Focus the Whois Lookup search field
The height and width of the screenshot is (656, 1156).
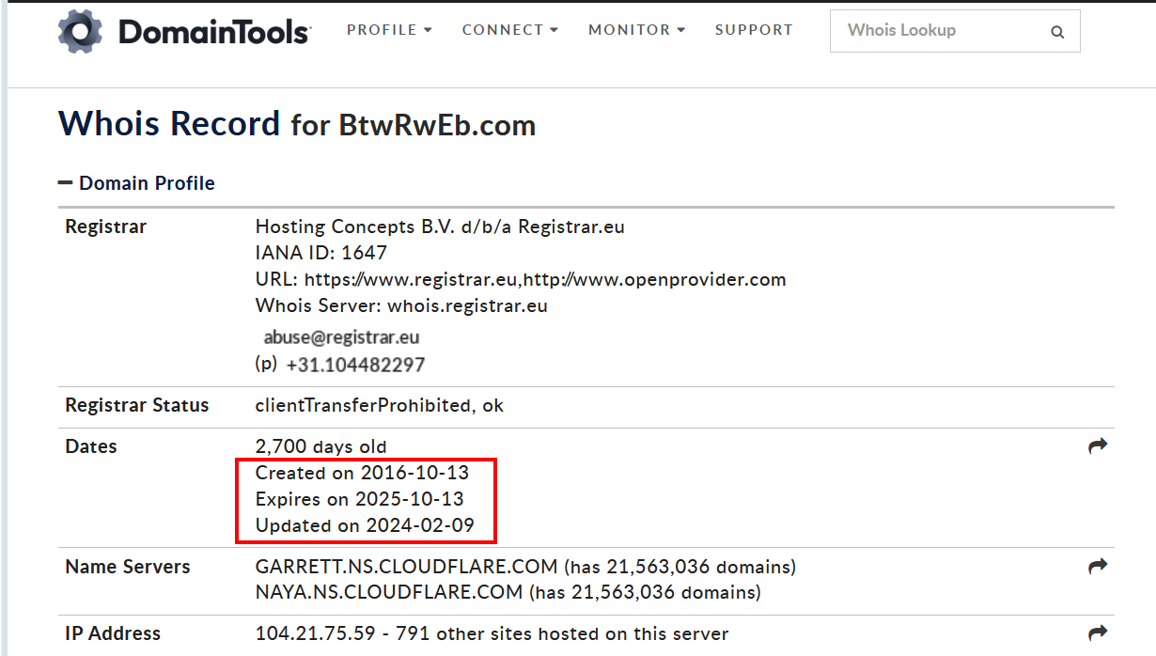955,31
